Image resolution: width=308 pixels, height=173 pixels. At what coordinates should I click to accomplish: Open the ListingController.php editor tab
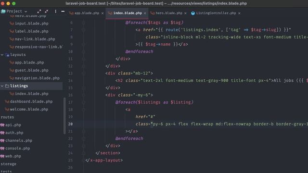216,13
